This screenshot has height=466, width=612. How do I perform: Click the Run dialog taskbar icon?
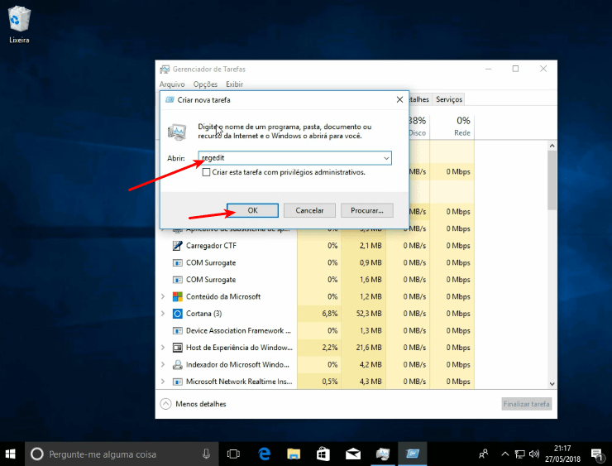[x=412, y=454]
